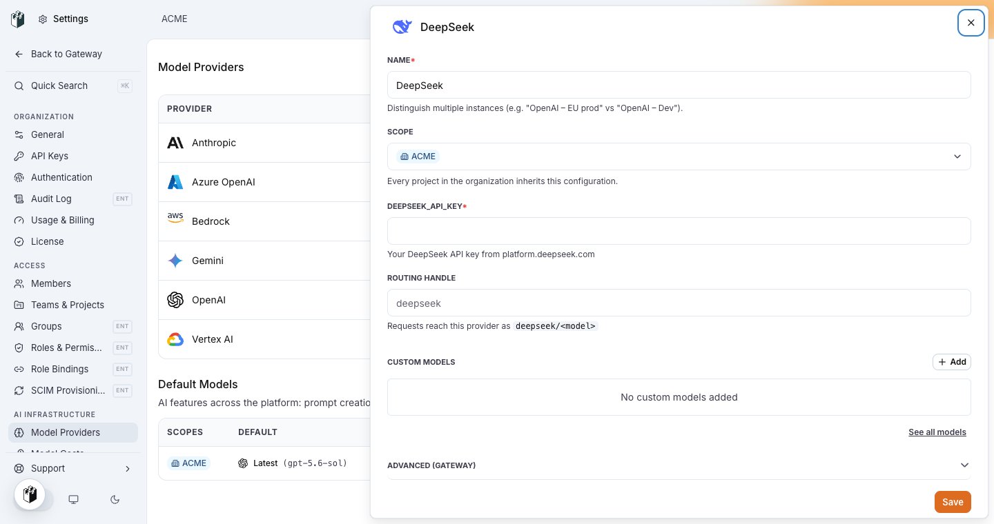
Task: Click the ENT badge beside Audit Log
Action: (122, 199)
